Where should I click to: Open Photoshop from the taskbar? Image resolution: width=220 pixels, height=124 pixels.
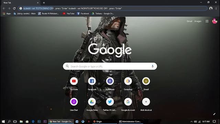pos(39,122)
